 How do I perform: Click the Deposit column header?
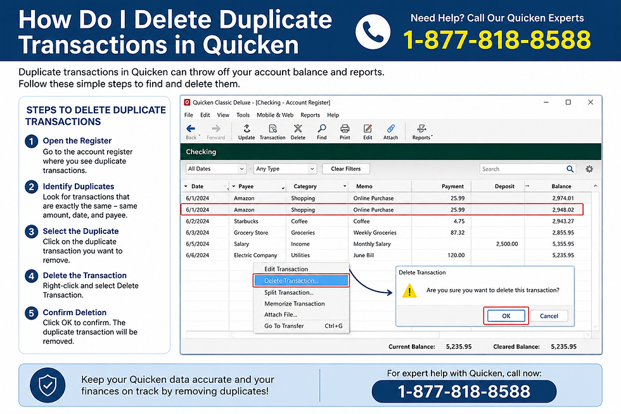(x=504, y=186)
